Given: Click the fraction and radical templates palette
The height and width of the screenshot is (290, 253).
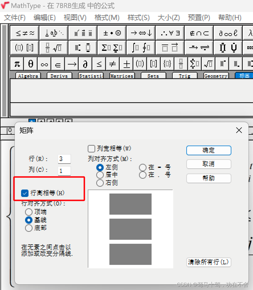Looking at the screenshot, I should (x=53, y=48).
